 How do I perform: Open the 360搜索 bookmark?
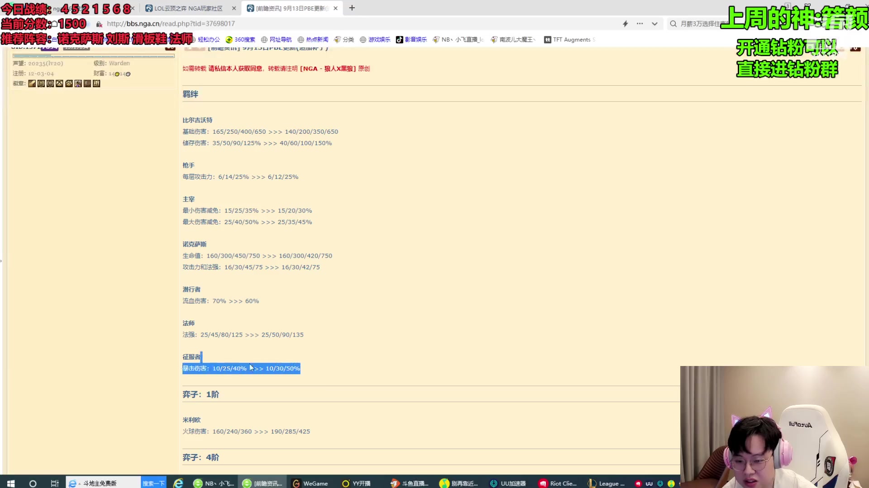240,40
